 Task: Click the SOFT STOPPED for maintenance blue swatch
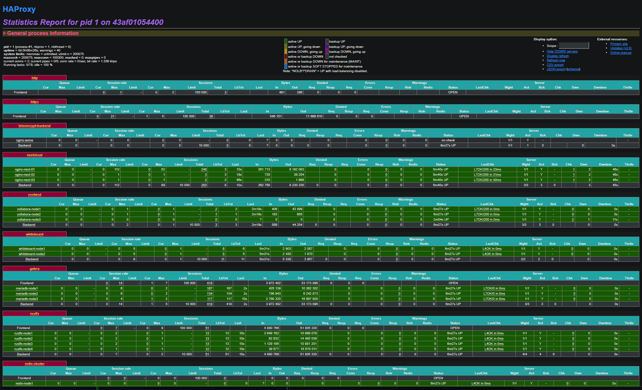(x=286, y=66)
